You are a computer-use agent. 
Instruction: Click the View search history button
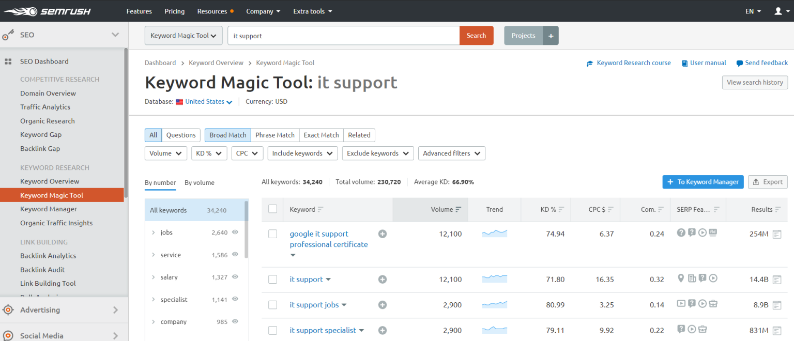(x=755, y=83)
